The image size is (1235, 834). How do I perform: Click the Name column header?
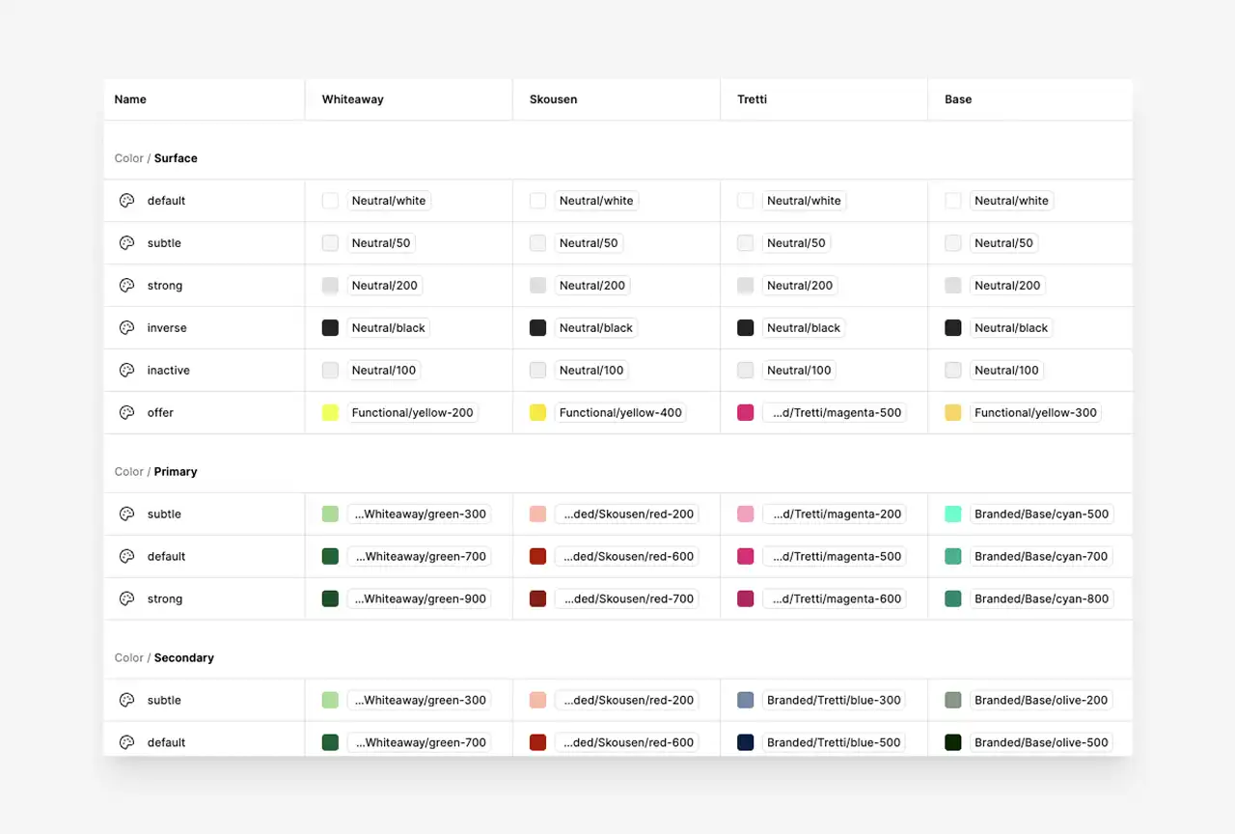(205, 99)
